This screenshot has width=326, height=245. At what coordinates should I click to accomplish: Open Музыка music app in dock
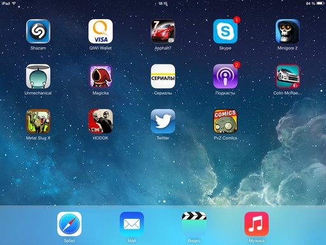coord(257,224)
